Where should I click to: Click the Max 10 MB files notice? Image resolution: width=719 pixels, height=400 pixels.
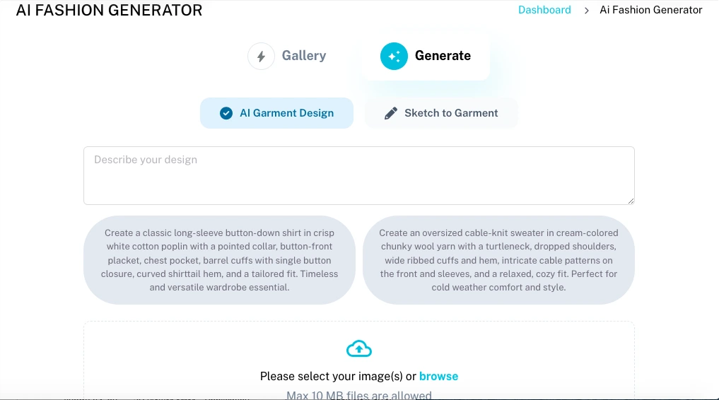[x=358, y=394]
